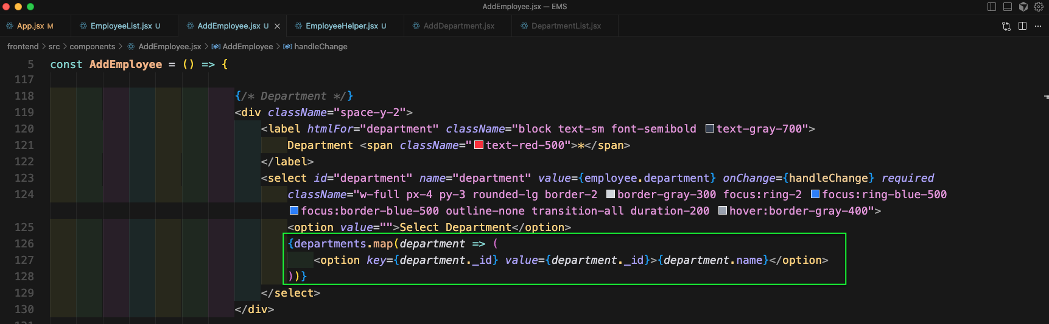Viewport: 1049px width, 324px height.
Task: Select line via line number 118
Action: tap(24, 96)
